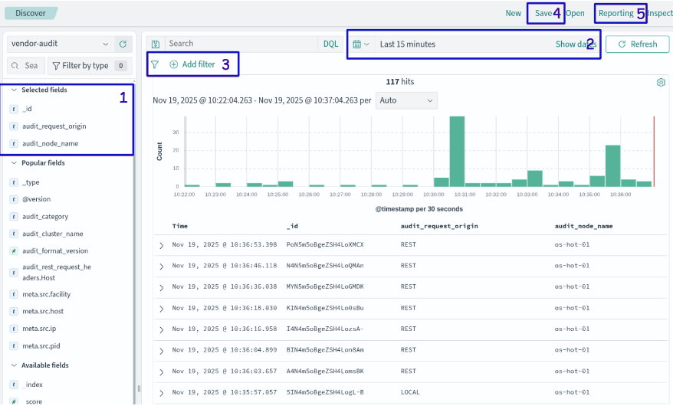Open the chart settings gear icon
Screen dimensions: 673x406
point(661,83)
